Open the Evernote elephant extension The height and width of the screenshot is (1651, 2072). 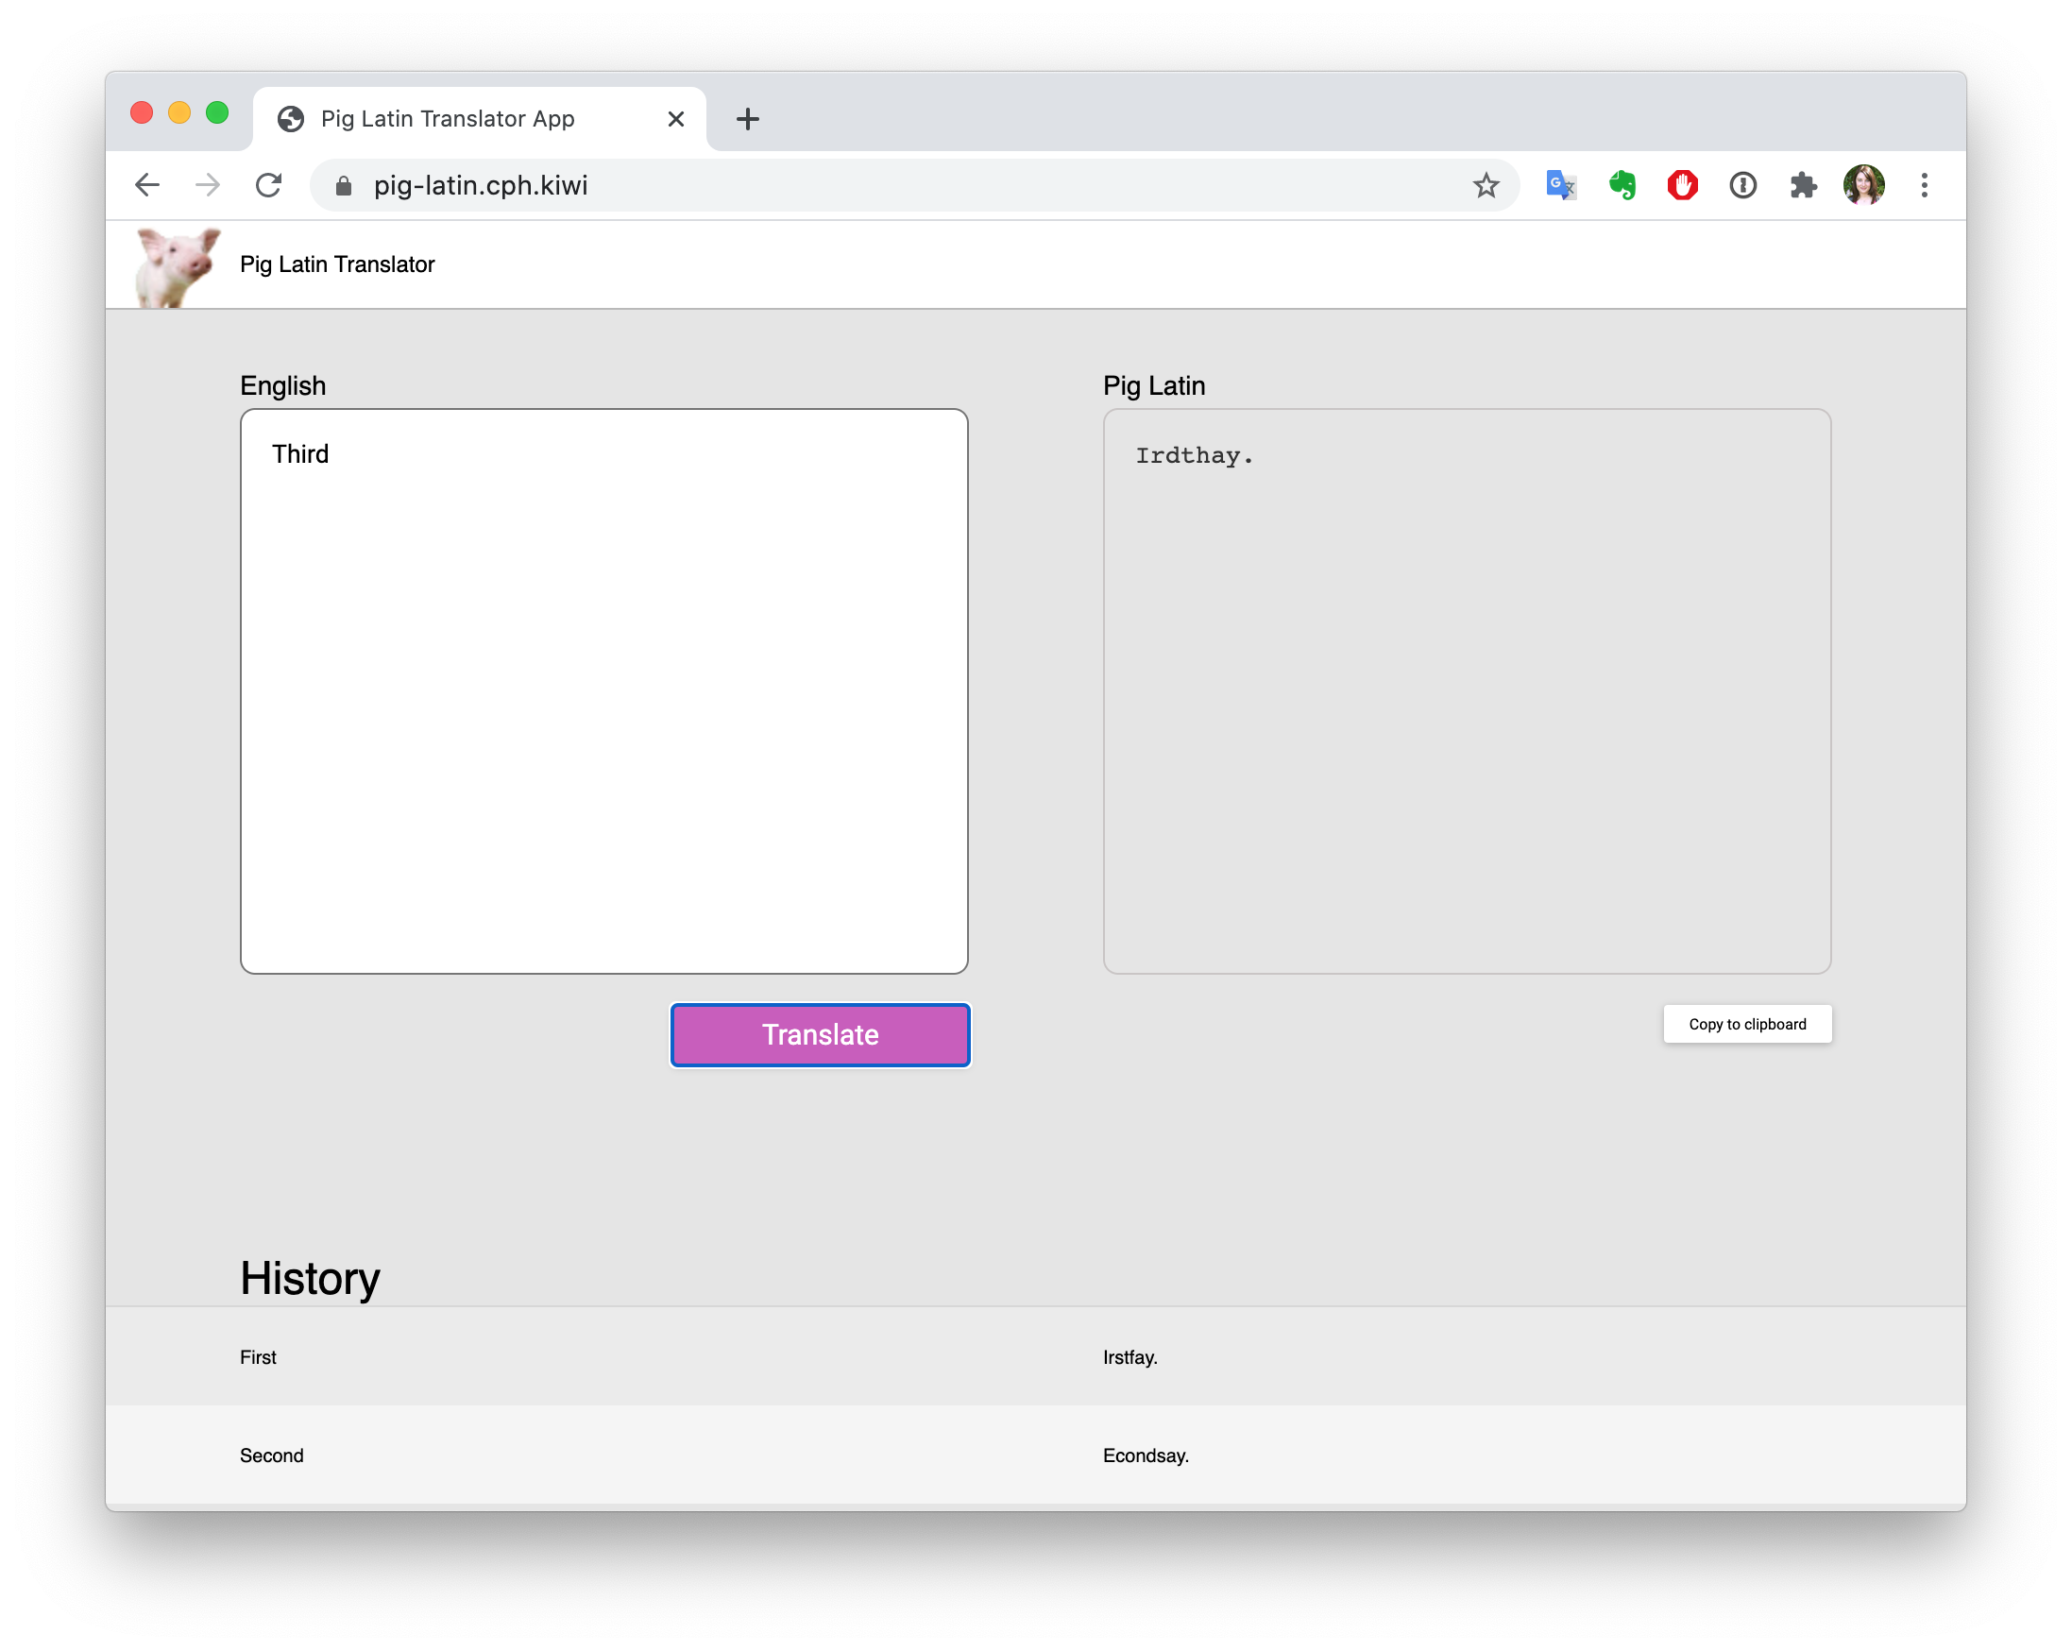(x=1622, y=184)
